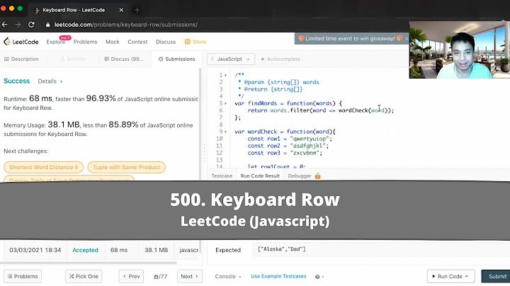Click the LeetCode logo

coord(21,42)
